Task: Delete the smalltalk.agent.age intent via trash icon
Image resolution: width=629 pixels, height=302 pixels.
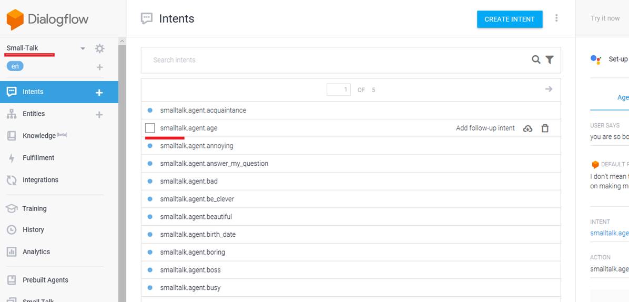Action: pyautogui.click(x=545, y=128)
